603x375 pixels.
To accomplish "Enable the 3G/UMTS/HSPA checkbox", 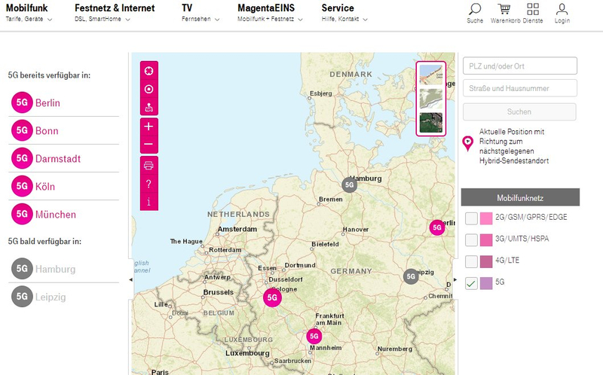I will [x=471, y=239].
